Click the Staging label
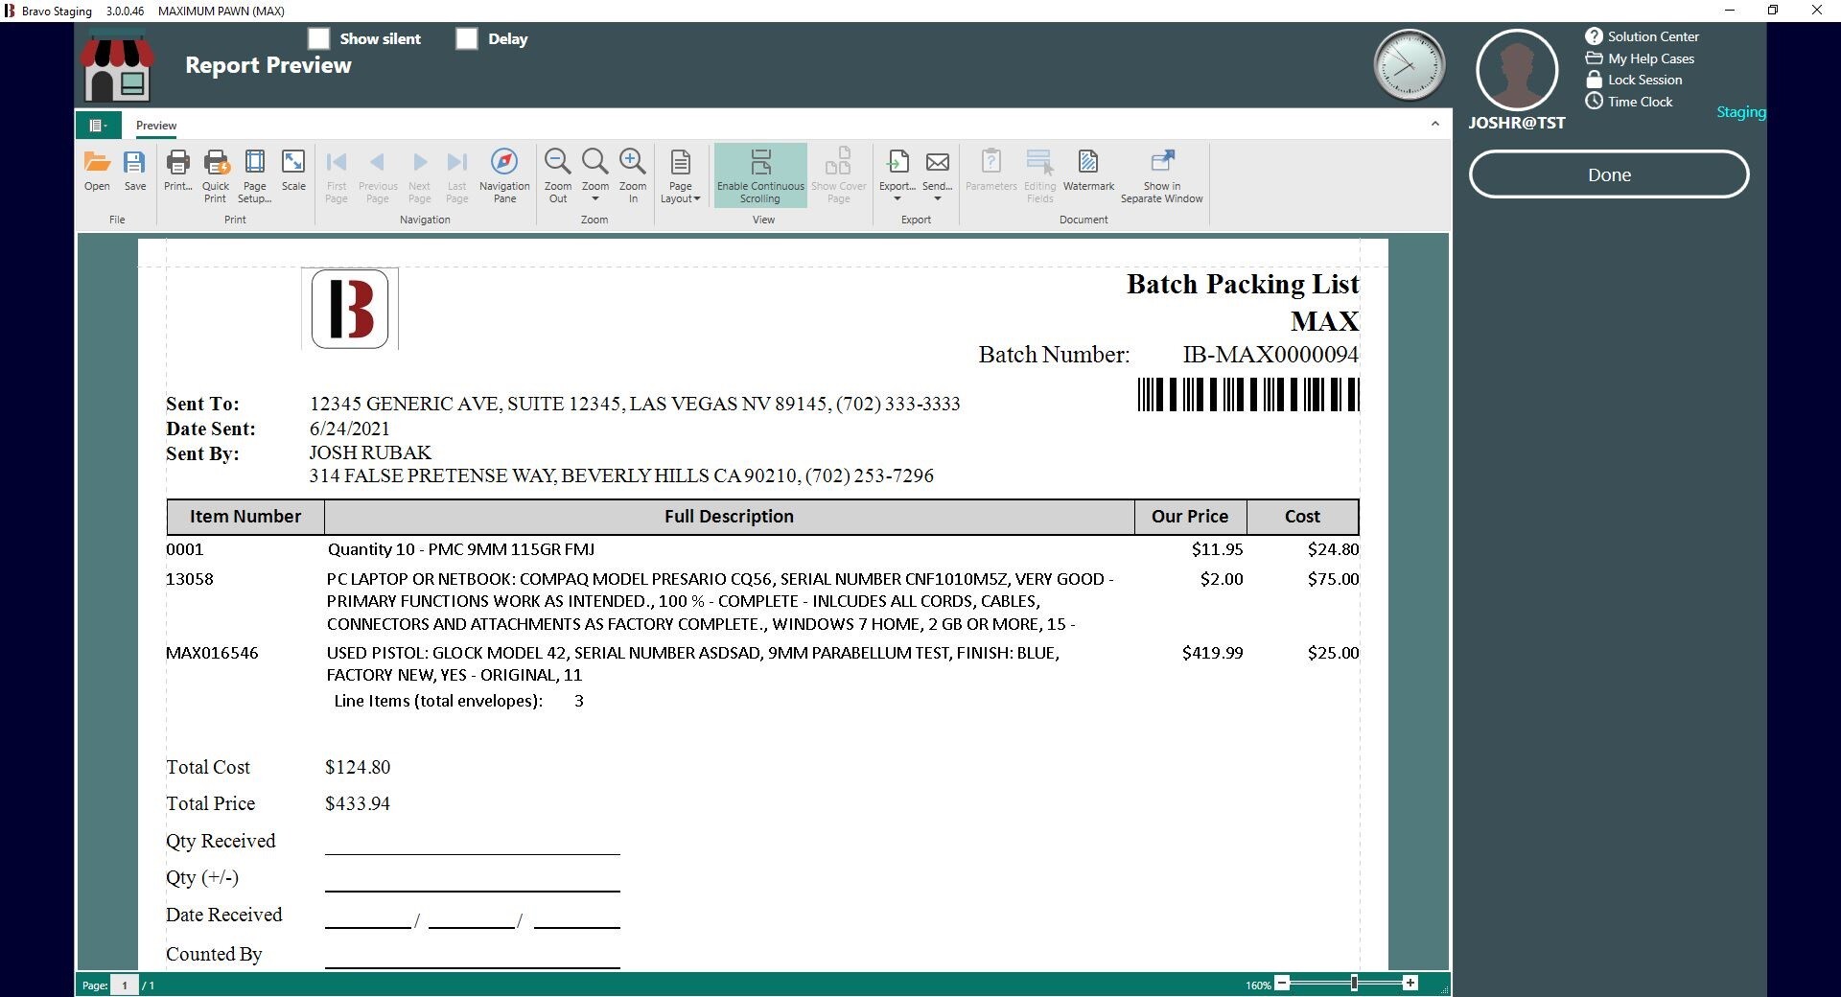Screen dimensions: 1841x997 [1740, 112]
